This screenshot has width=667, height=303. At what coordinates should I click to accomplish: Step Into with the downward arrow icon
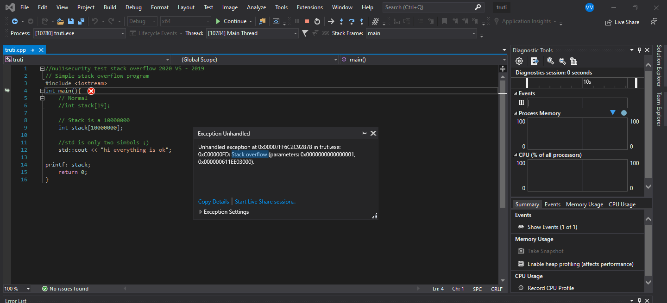(x=340, y=21)
